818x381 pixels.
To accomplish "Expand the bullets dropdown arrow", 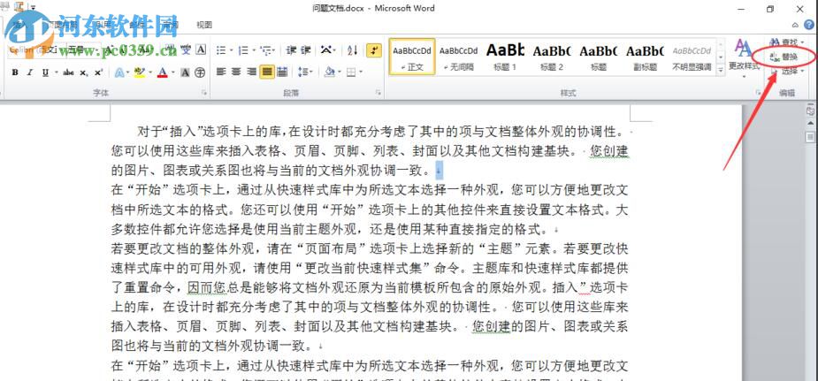I will coord(231,50).
